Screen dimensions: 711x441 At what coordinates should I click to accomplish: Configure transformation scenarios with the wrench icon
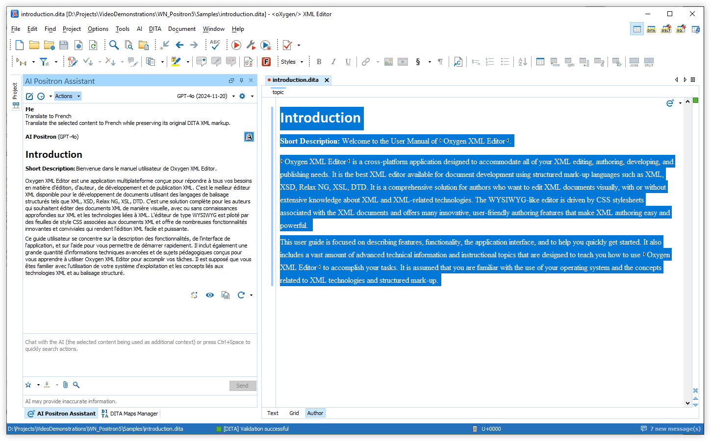coord(251,45)
